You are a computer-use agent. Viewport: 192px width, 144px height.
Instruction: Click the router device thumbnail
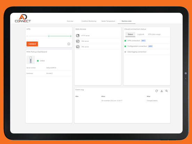(x=31, y=60)
